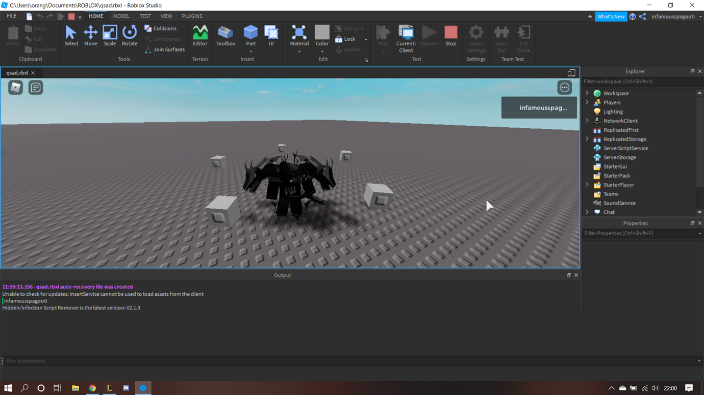Insert a new Part
The image size is (704, 395).
(250, 36)
